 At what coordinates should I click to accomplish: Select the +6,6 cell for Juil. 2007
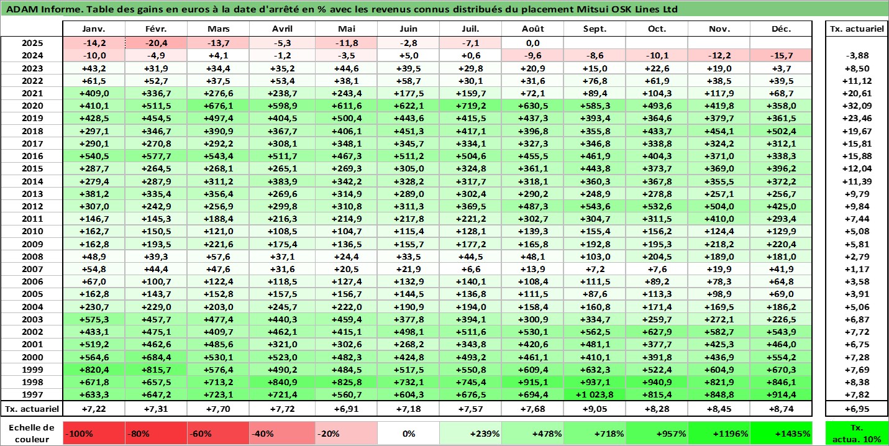[470, 268]
